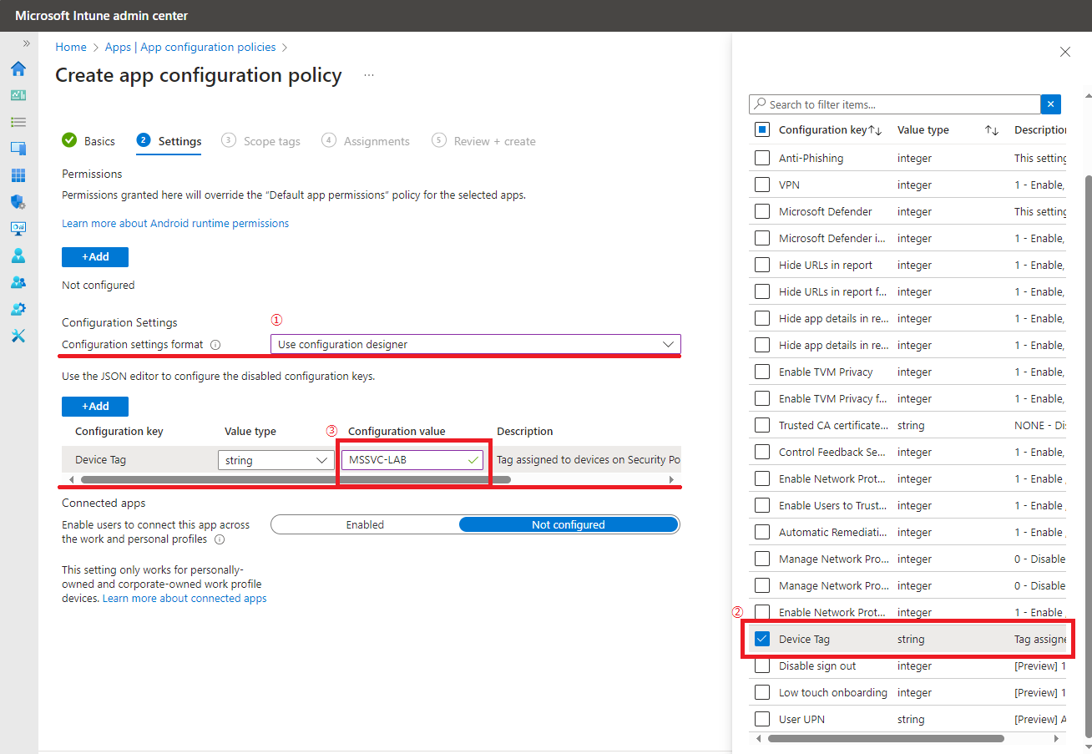Open the Device Tag value type dropdown
Image resolution: width=1092 pixels, height=754 pixels.
point(276,460)
